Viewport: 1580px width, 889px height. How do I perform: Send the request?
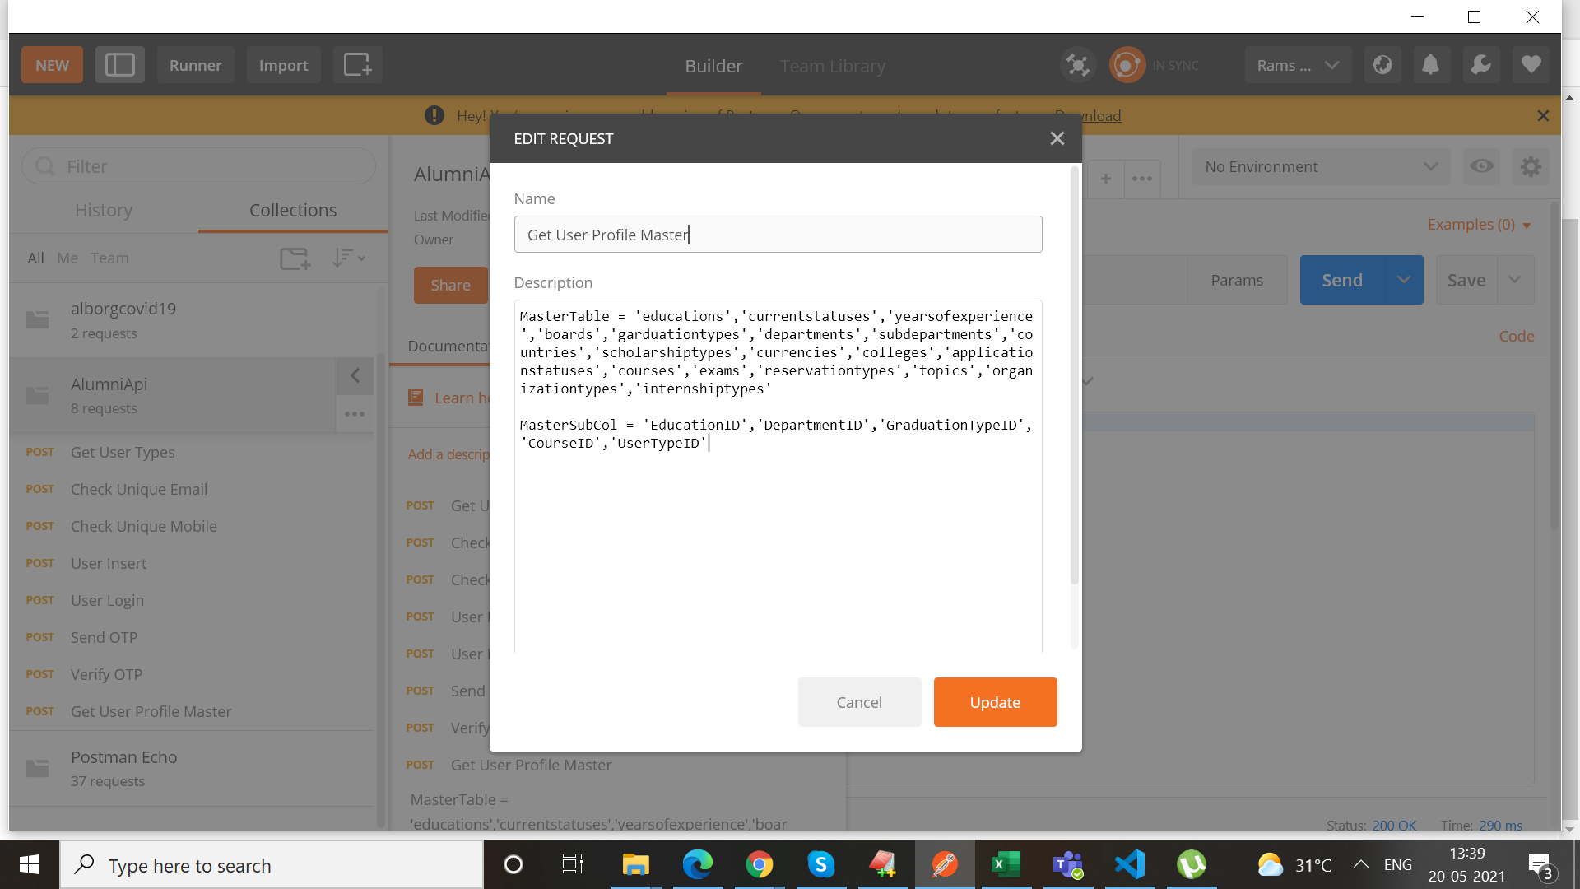pyautogui.click(x=1342, y=280)
